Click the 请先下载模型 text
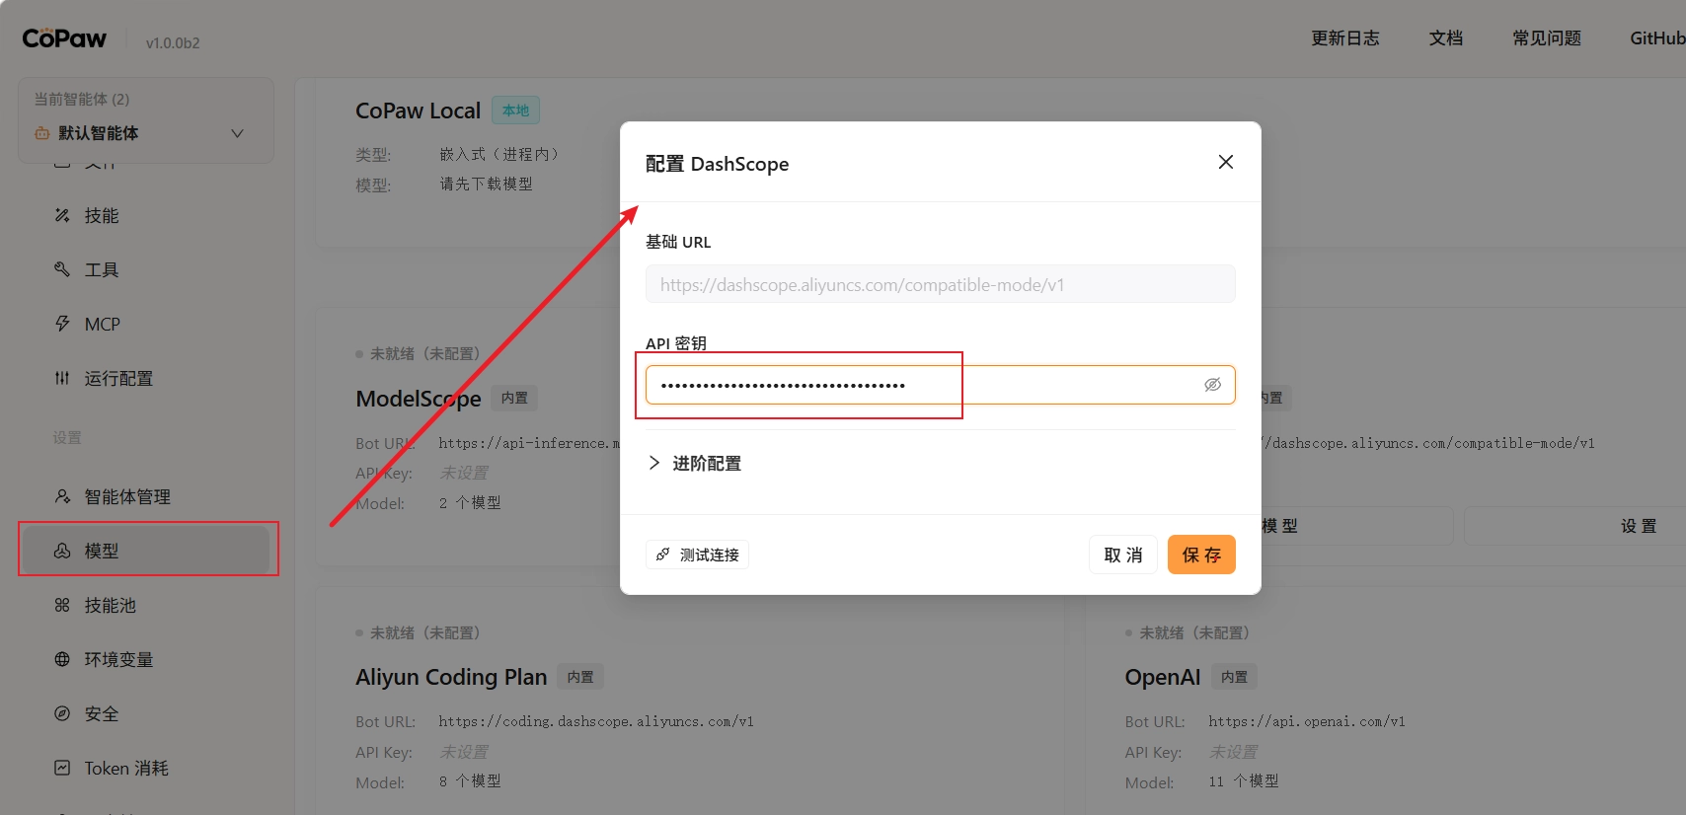 pyautogui.click(x=486, y=184)
